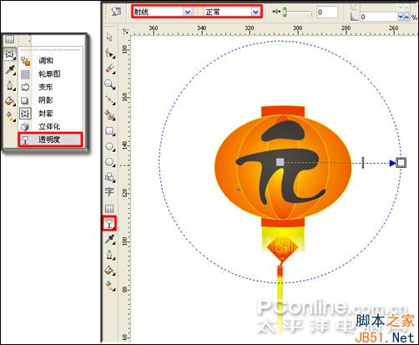This screenshot has height=345, width=419.
Task: Select the Rectangle tool
Action: click(110, 131)
